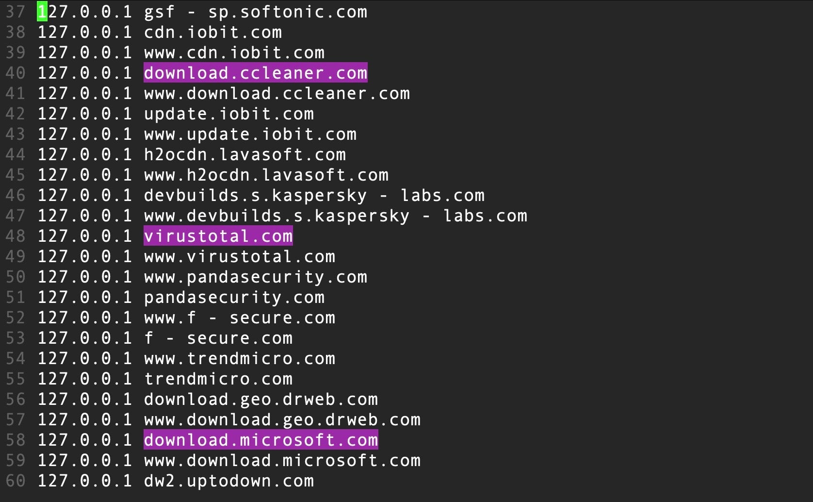813x502 pixels.
Task: Click the cdn.iobit.com hostname
Action: (x=213, y=32)
